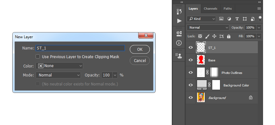Click the Background layer lock icon
Screen dimensions: 275x125
tap(251, 97)
